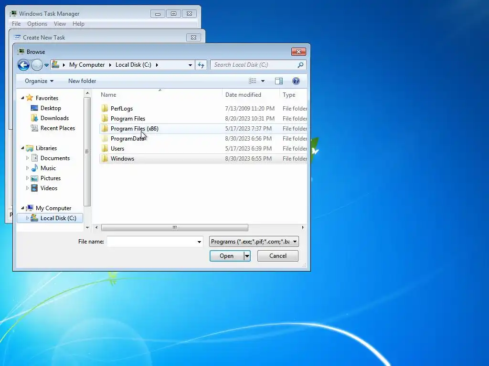
Task: Click the Documents library icon
Action: tap(34, 158)
